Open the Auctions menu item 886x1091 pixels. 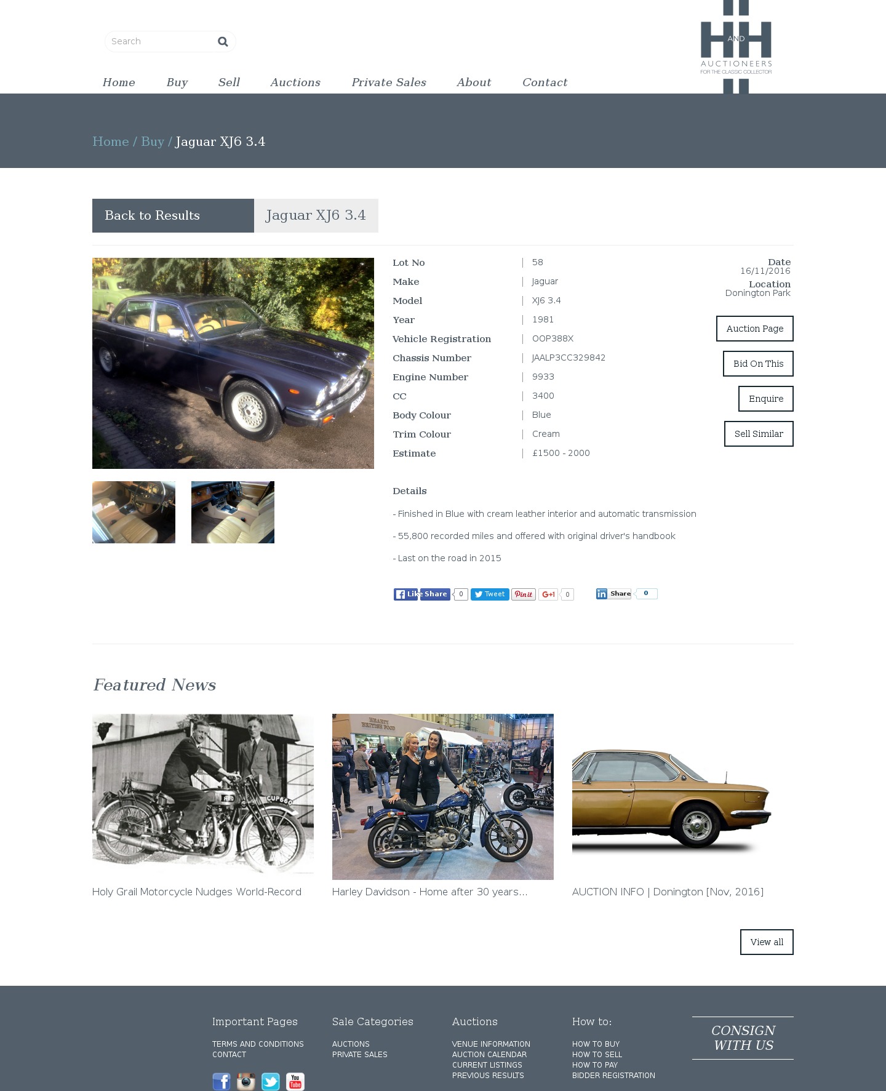tap(295, 82)
